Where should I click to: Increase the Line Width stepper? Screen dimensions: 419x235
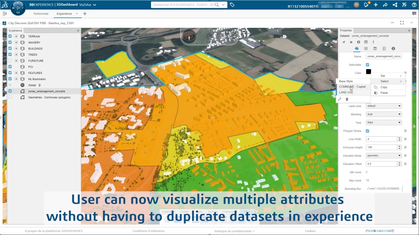tap(399, 138)
